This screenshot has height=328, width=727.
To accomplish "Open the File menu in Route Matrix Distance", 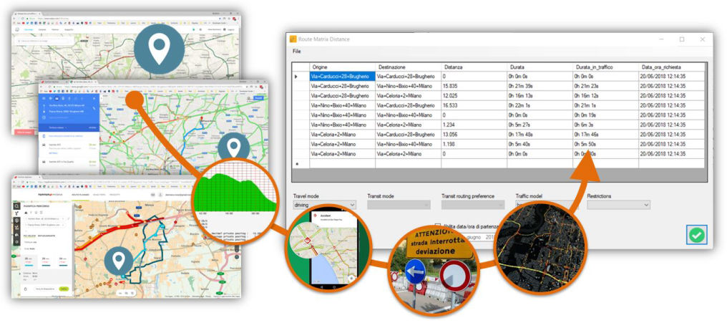I will coord(297,52).
